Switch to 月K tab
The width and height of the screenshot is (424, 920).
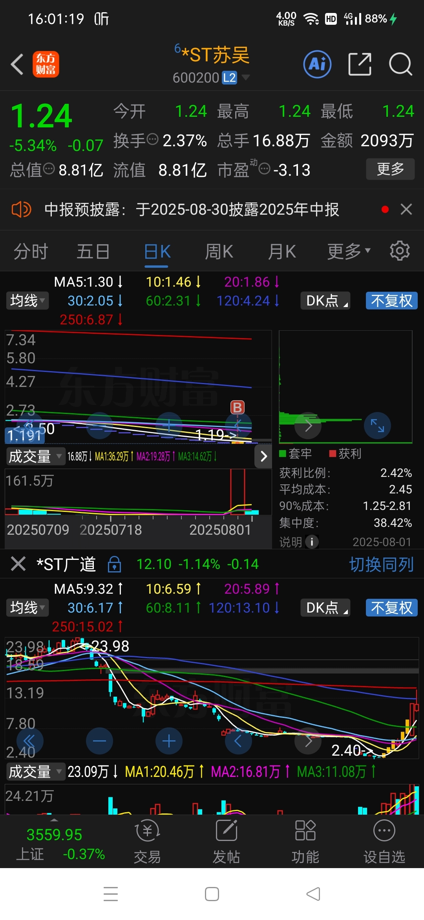coord(282,251)
